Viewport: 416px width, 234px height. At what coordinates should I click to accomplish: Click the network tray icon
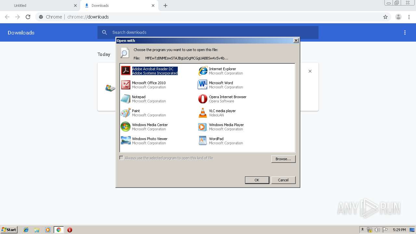(x=370, y=230)
